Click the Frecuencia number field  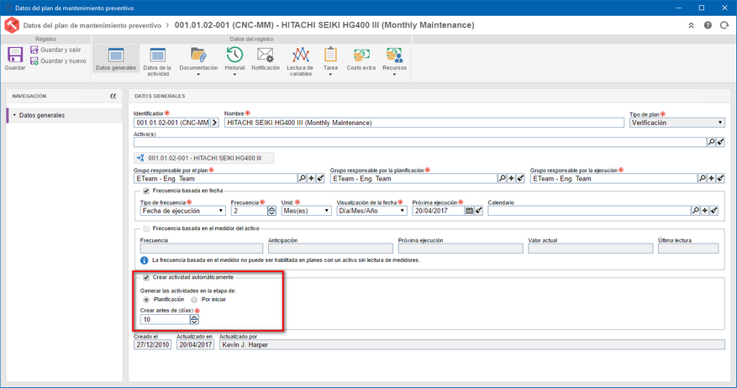tap(249, 211)
